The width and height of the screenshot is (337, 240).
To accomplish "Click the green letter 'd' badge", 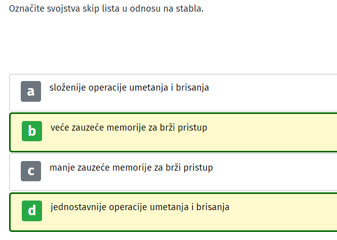I will click(x=32, y=211).
